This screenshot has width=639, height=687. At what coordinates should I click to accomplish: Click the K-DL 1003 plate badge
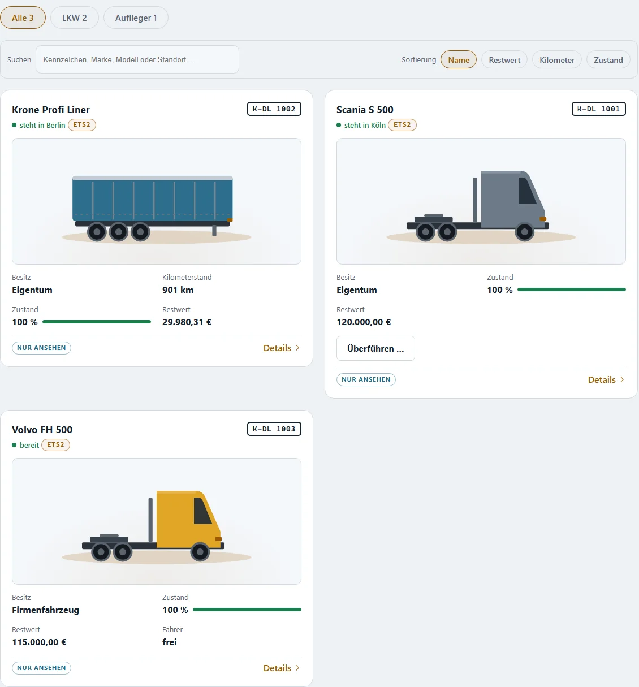[274, 429]
